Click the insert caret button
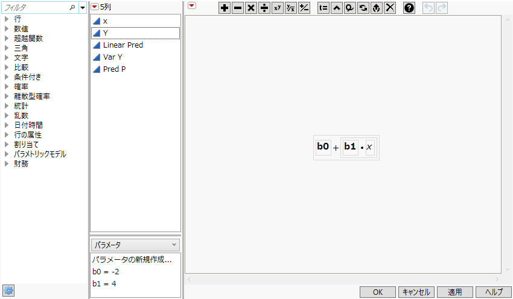Image resolution: width=513 pixels, height=299 pixels. (x=337, y=8)
